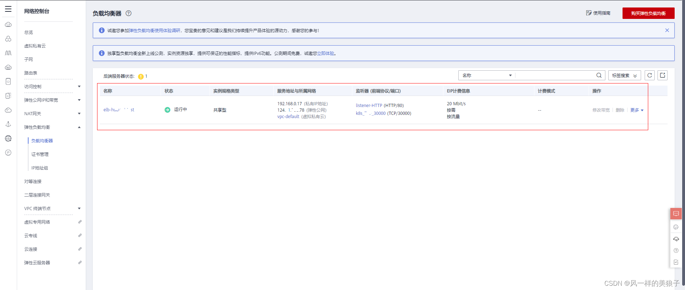Open the hamburger menu icon
The height and width of the screenshot is (290, 685).
(8, 9)
